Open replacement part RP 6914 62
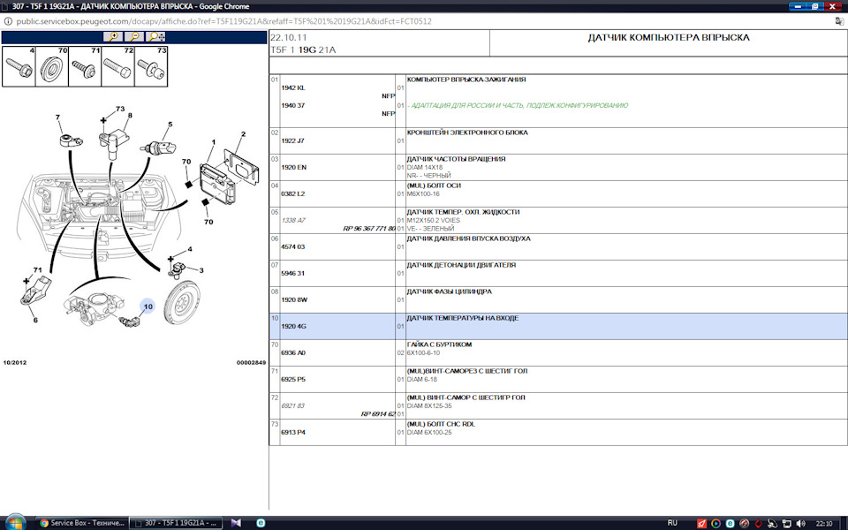The height and width of the screenshot is (530, 848). point(378,414)
